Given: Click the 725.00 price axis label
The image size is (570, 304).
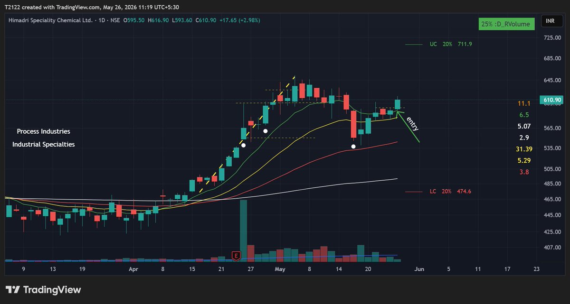Looking at the screenshot, I should tap(552, 37).
